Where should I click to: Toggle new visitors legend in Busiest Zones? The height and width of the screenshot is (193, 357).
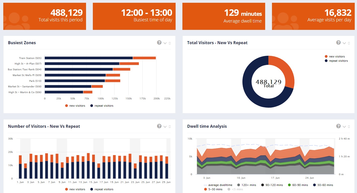tap(75, 106)
